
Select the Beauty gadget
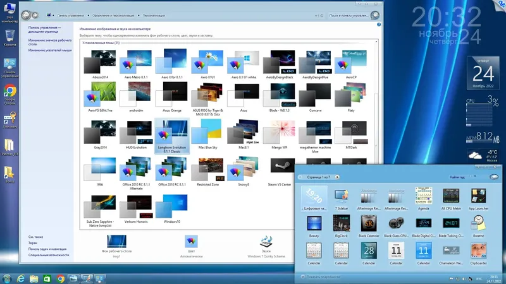[x=314, y=227]
